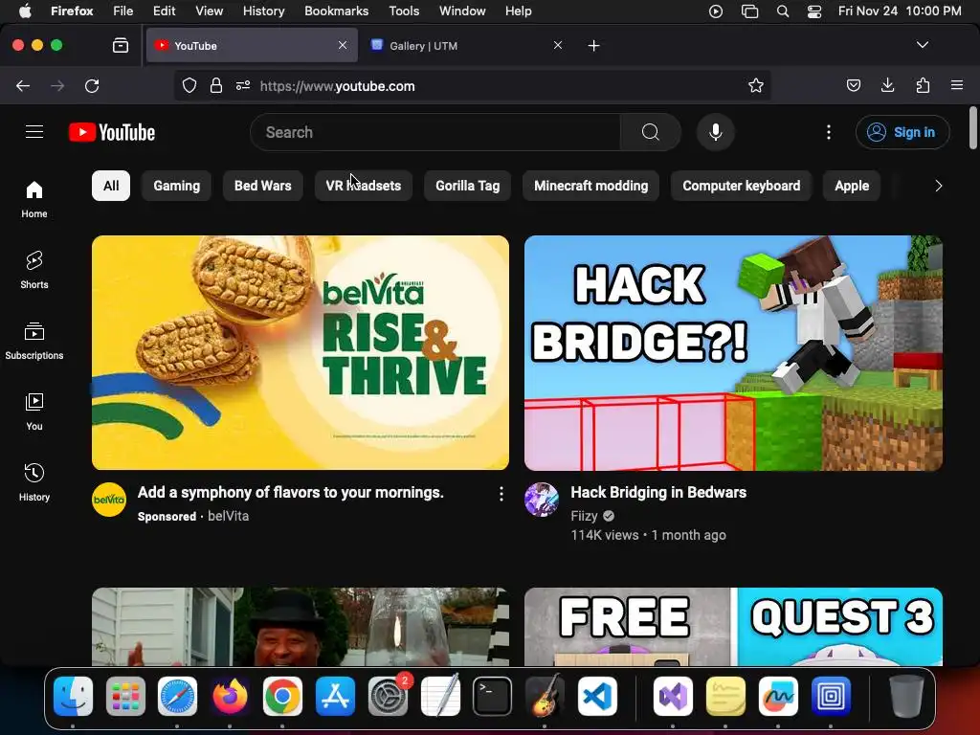The image size is (980, 735).
Task: Filter videos by Gorilla Tag chip
Action: (467, 186)
